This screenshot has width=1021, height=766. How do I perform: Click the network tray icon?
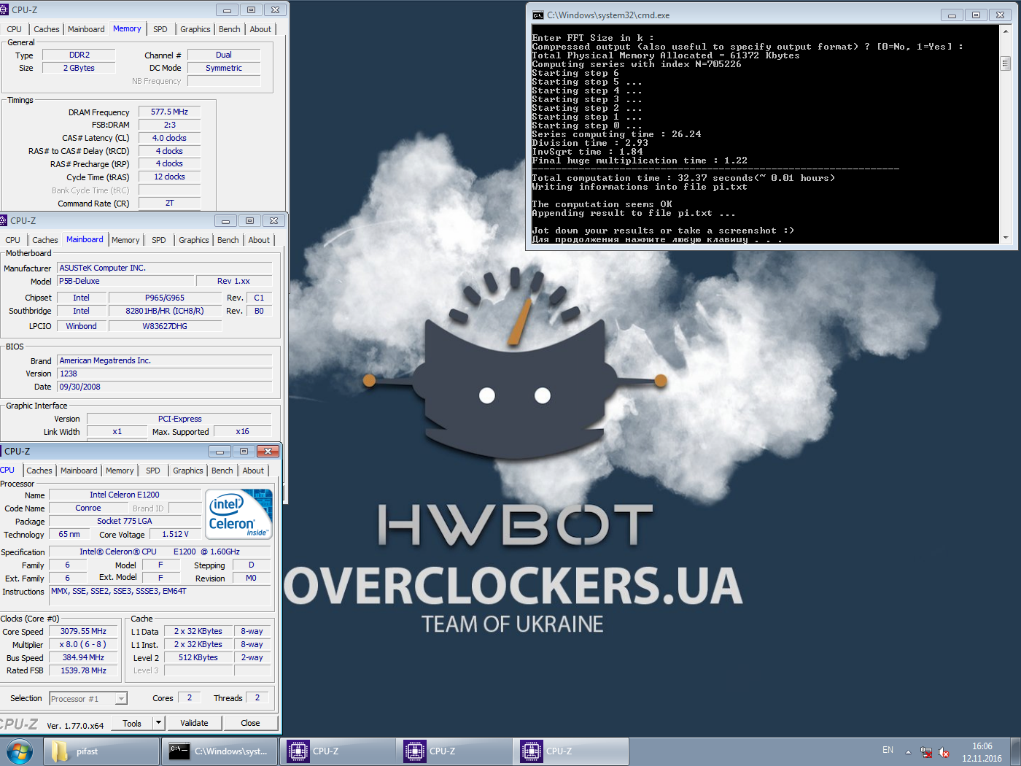pyautogui.click(x=926, y=752)
